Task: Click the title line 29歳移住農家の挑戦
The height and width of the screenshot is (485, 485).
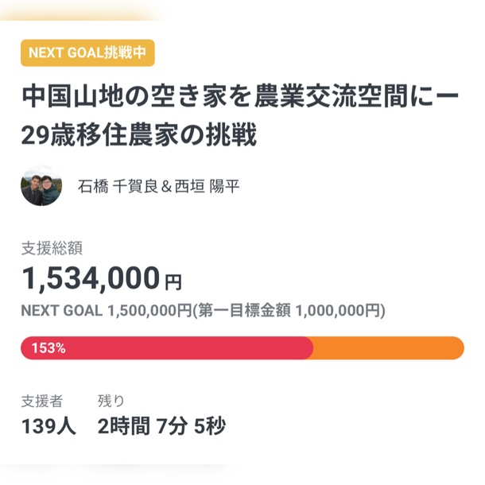Action: click(139, 135)
